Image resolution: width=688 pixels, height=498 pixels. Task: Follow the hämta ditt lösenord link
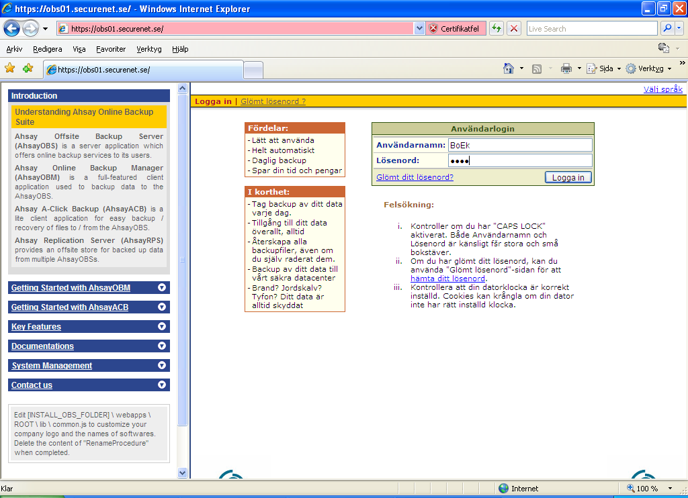[x=447, y=279]
